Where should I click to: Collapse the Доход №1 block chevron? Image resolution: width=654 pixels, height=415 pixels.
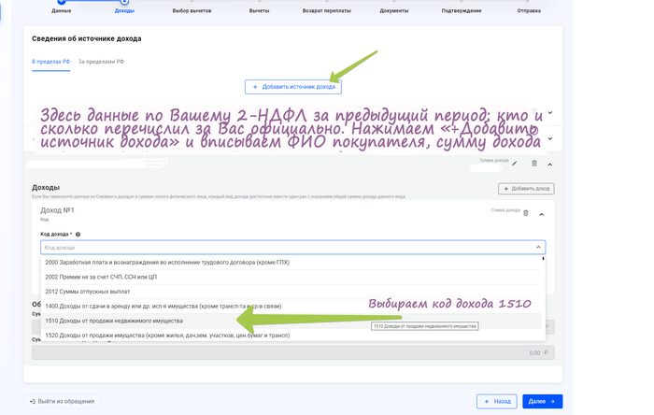tap(541, 213)
